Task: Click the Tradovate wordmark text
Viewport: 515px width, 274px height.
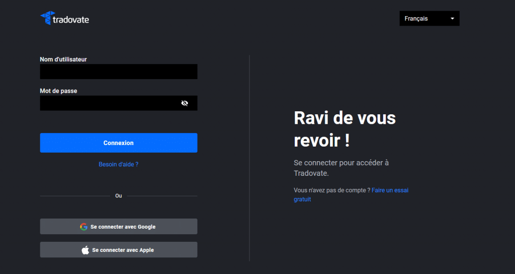Action: click(x=70, y=20)
